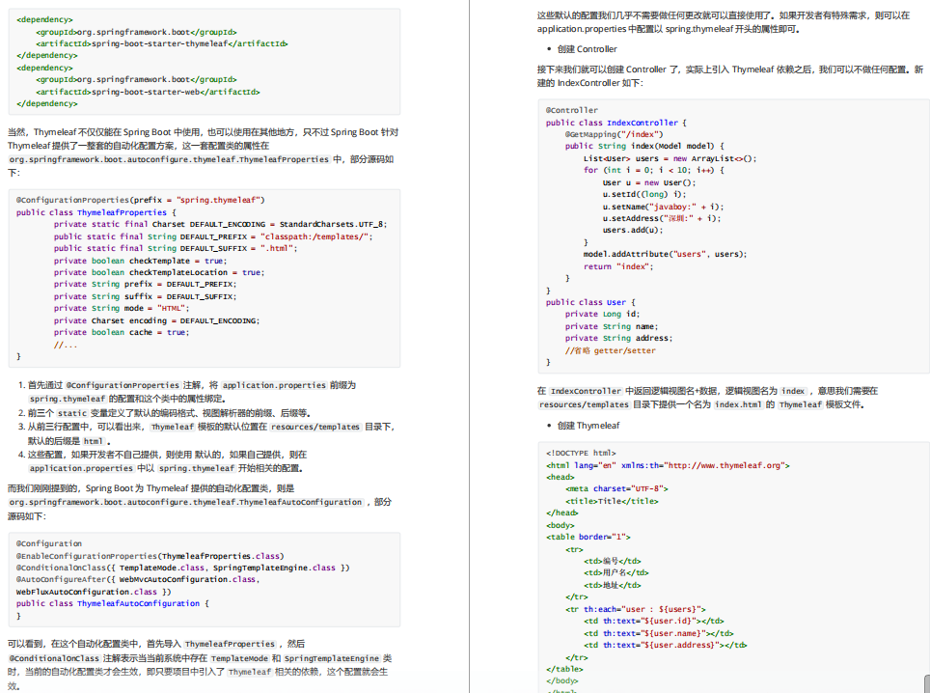
Task: Click the '//...' comment in ThymeleafProperties
Action: point(66,345)
